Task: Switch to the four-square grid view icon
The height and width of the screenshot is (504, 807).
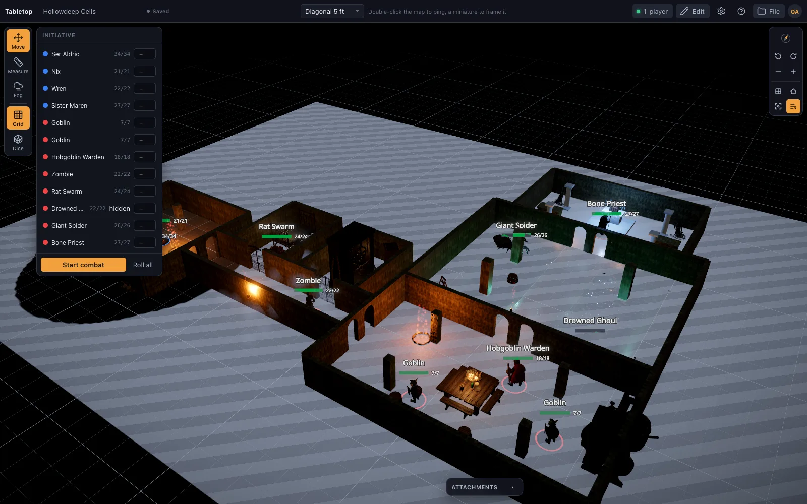Action: coord(778,91)
